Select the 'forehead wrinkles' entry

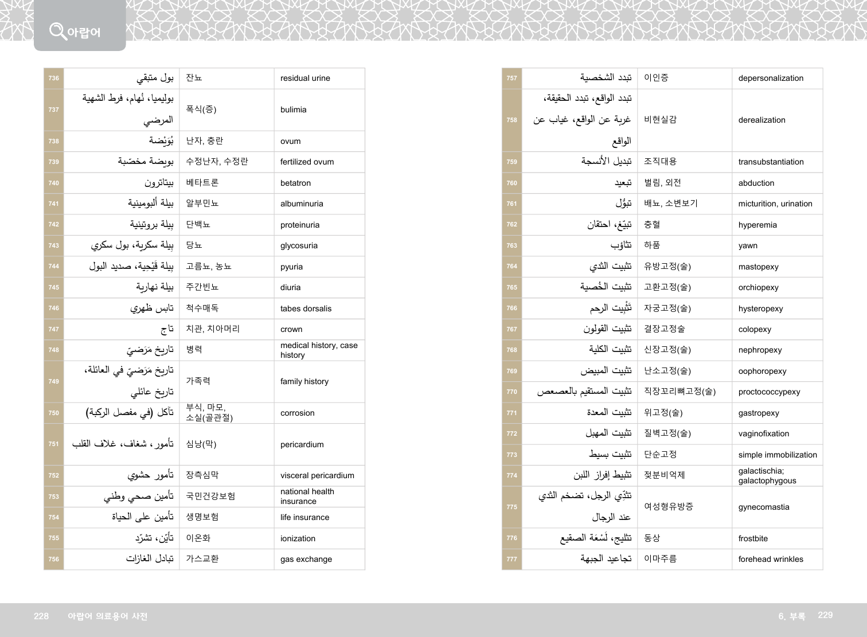pyautogui.click(x=771, y=559)
